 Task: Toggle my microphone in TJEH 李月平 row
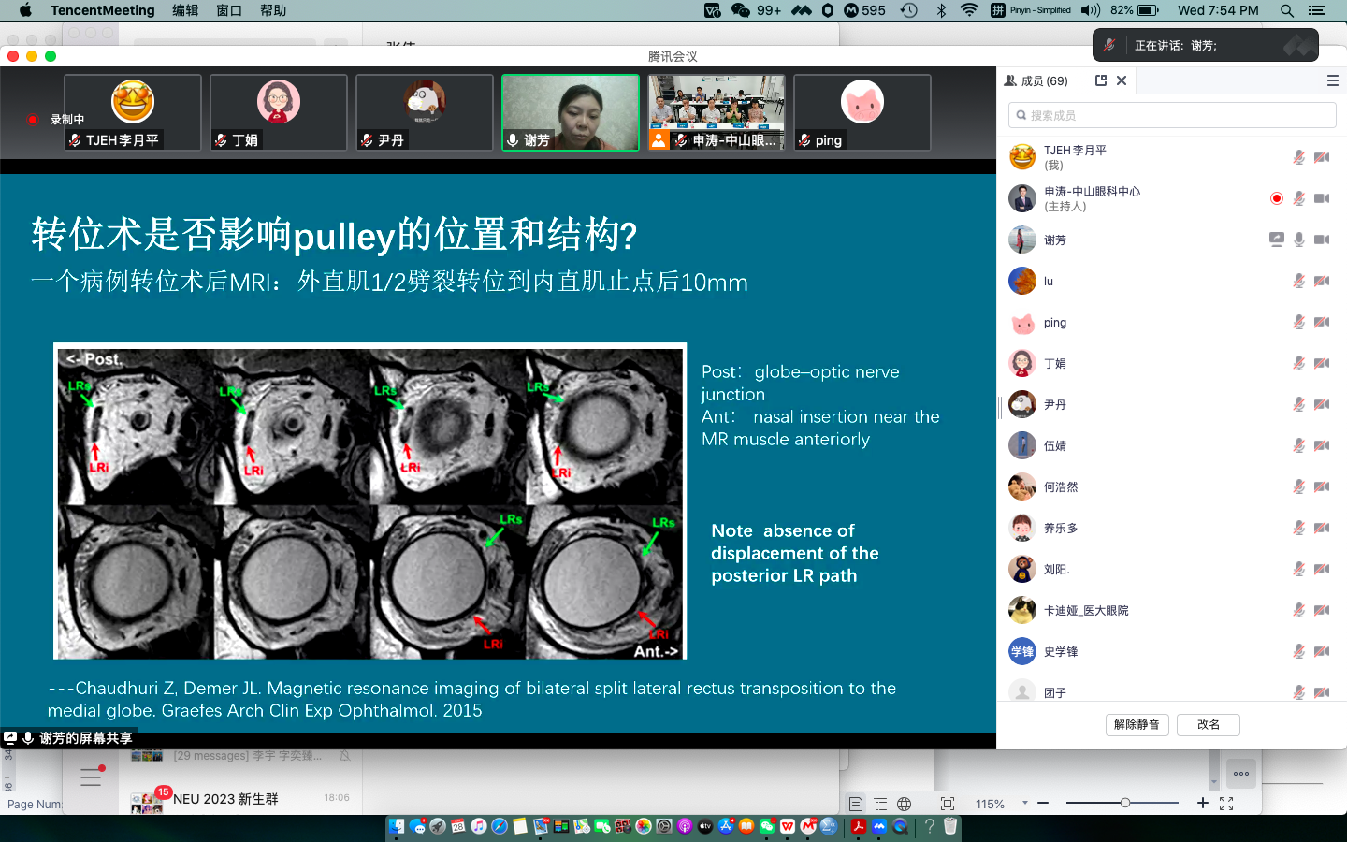coord(1299,157)
